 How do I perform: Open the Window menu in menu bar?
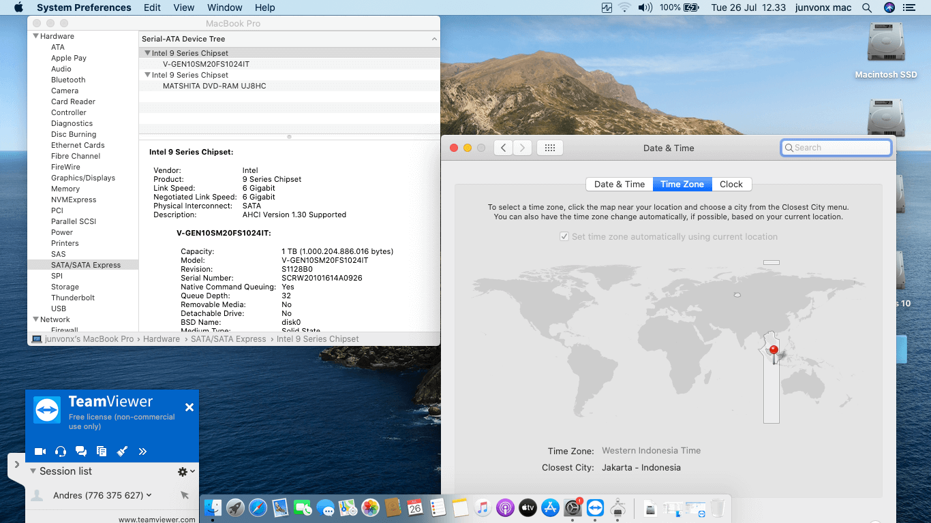[224, 7]
